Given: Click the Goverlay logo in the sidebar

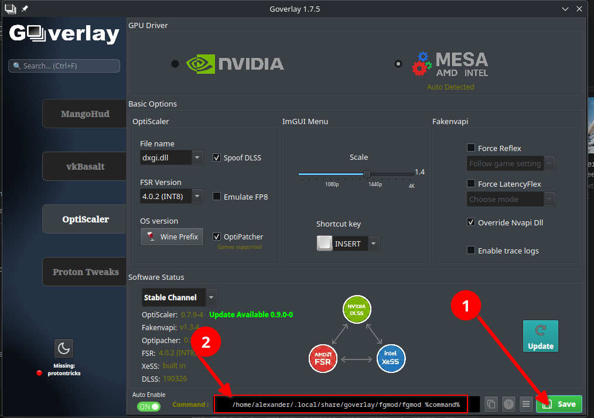Looking at the screenshot, I should tap(64, 34).
